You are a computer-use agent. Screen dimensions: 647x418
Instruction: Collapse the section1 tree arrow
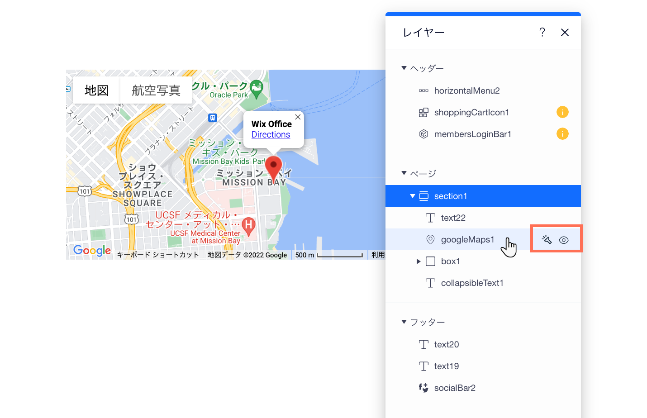click(413, 196)
